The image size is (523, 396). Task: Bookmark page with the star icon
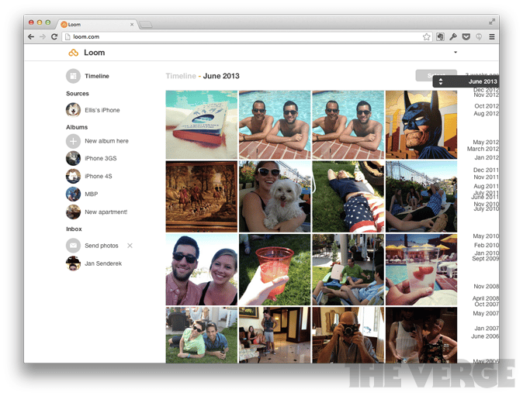pos(426,36)
